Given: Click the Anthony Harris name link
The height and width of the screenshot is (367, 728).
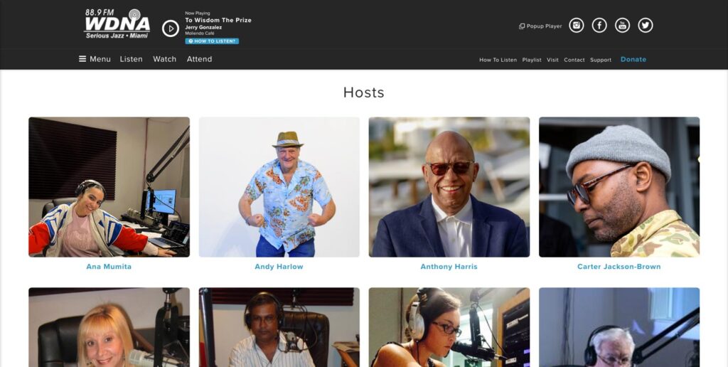Looking at the screenshot, I should click(x=449, y=267).
